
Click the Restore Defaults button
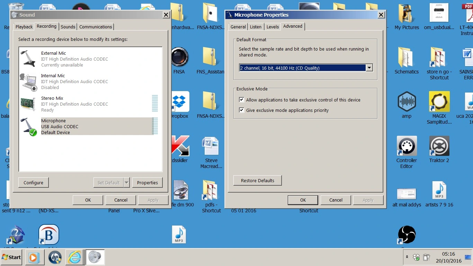tap(258, 180)
